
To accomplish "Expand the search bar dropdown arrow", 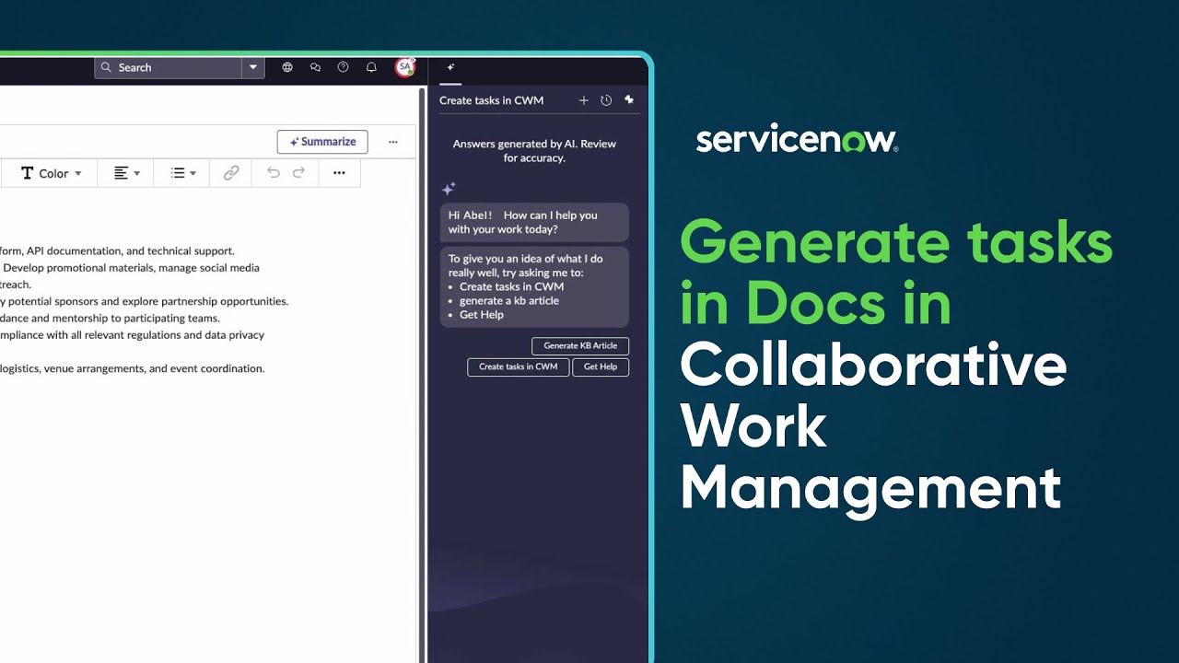I will 252,67.
